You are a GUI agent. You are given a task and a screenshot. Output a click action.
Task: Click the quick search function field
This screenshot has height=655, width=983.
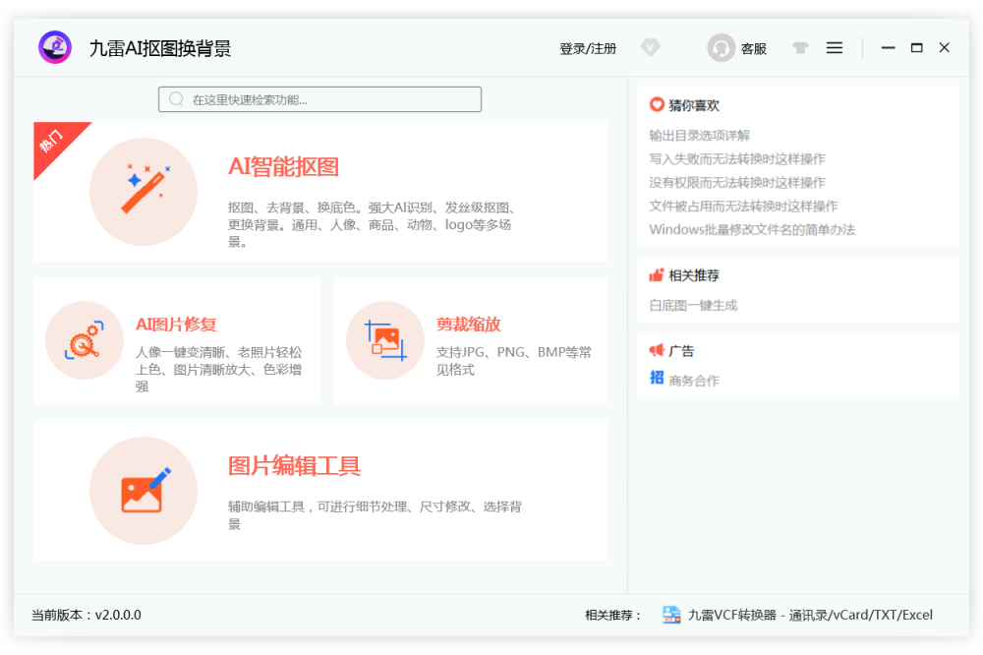[x=320, y=99]
